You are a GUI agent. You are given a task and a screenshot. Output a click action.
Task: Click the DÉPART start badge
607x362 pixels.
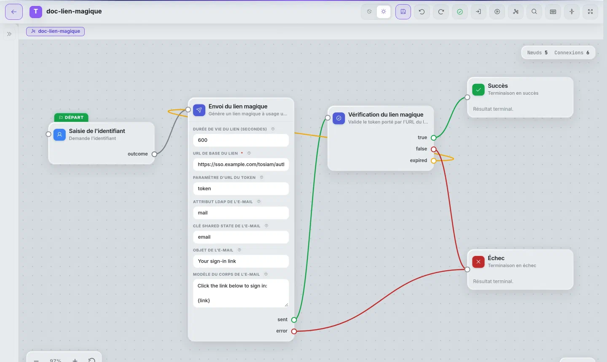click(x=71, y=117)
